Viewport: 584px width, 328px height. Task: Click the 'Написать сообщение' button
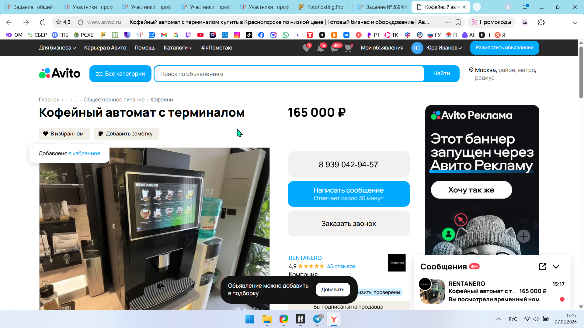coord(349,194)
